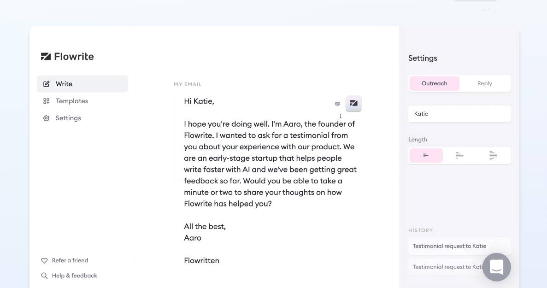547x288 pixels.
Task: Select long length option
Action: pos(493,156)
